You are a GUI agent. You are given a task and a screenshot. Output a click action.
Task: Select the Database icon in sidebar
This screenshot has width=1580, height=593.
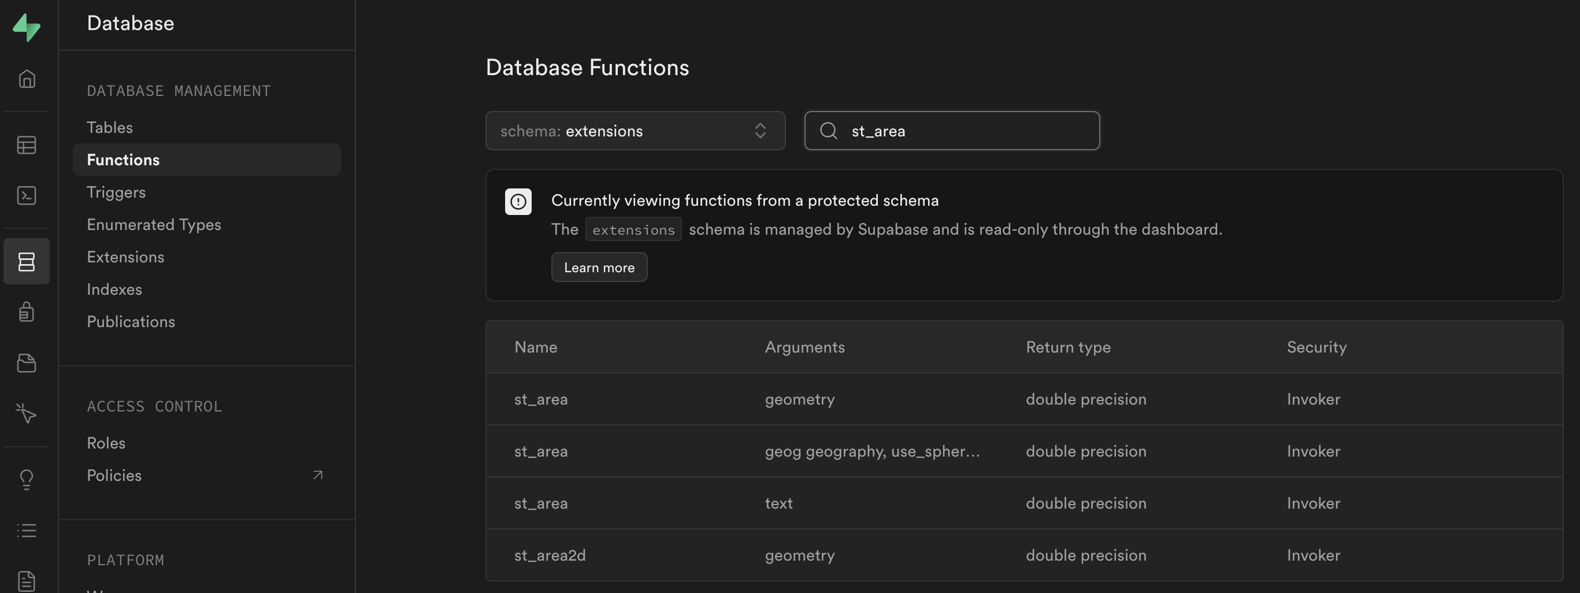click(x=27, y=262)
